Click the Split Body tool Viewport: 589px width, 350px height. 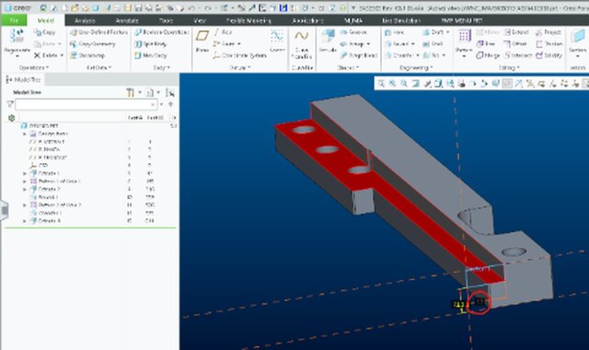pos(151,44)
